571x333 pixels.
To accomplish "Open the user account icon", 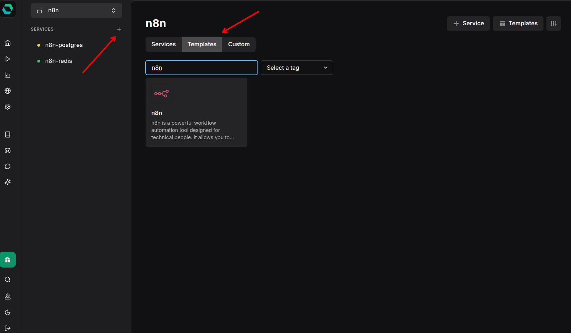I will [8, 296].
